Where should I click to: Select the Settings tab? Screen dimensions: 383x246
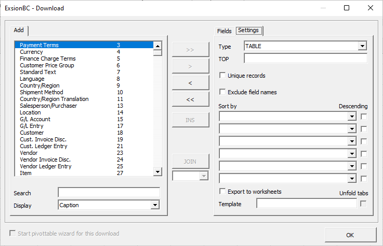coord(248,31)
